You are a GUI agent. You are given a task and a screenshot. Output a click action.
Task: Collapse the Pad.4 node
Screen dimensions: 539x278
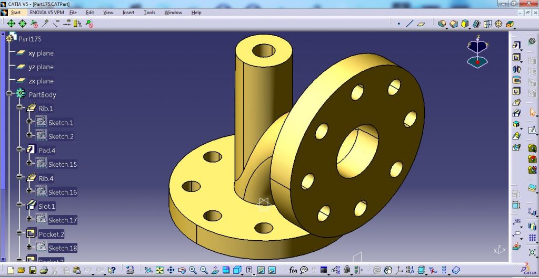pyautogui.click(x=19, y=149)
